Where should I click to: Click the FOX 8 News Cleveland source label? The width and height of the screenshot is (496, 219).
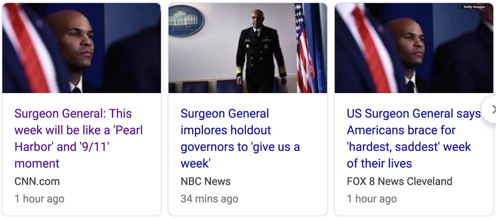[x=400, y=181]
